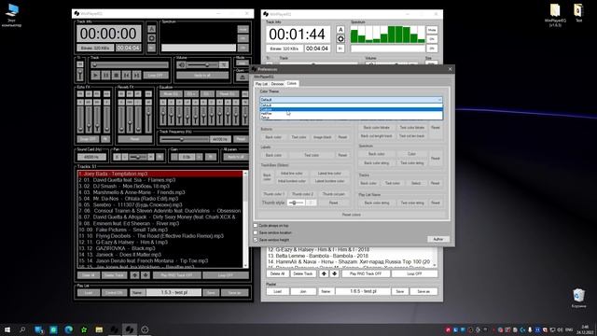Select the Recycle Bin desktop icon

[578, 298]
